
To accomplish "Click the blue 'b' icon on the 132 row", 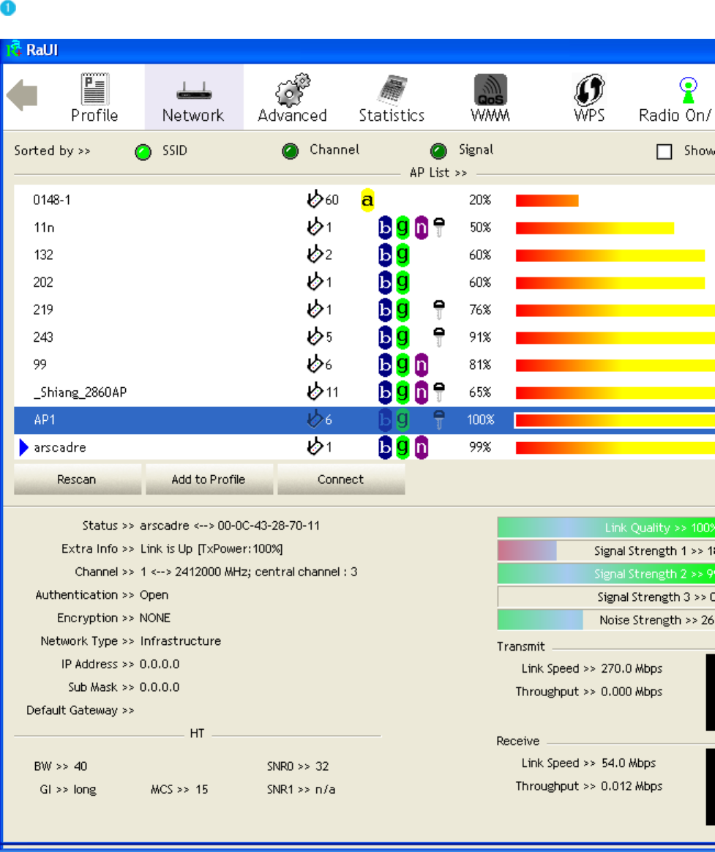I will coord(385,255).
